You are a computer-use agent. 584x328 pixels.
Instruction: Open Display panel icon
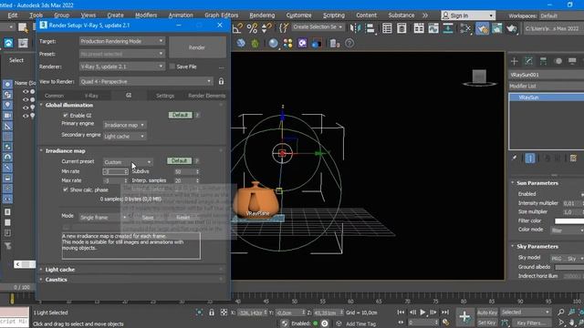tap(572, 61)
